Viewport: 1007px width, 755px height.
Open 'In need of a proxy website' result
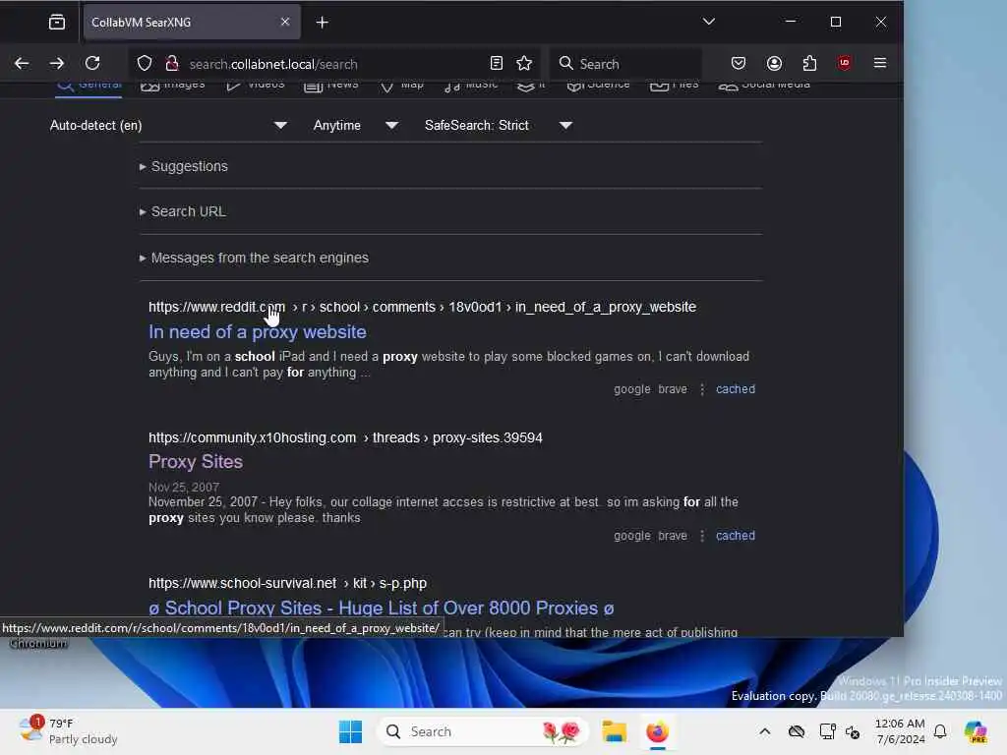[x=258, y=332]
